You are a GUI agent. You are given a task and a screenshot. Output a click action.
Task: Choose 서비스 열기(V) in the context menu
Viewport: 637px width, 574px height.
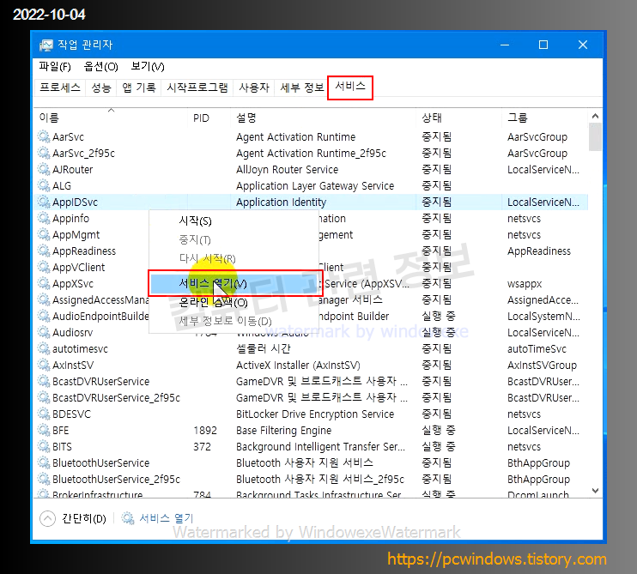pos(235,283)
